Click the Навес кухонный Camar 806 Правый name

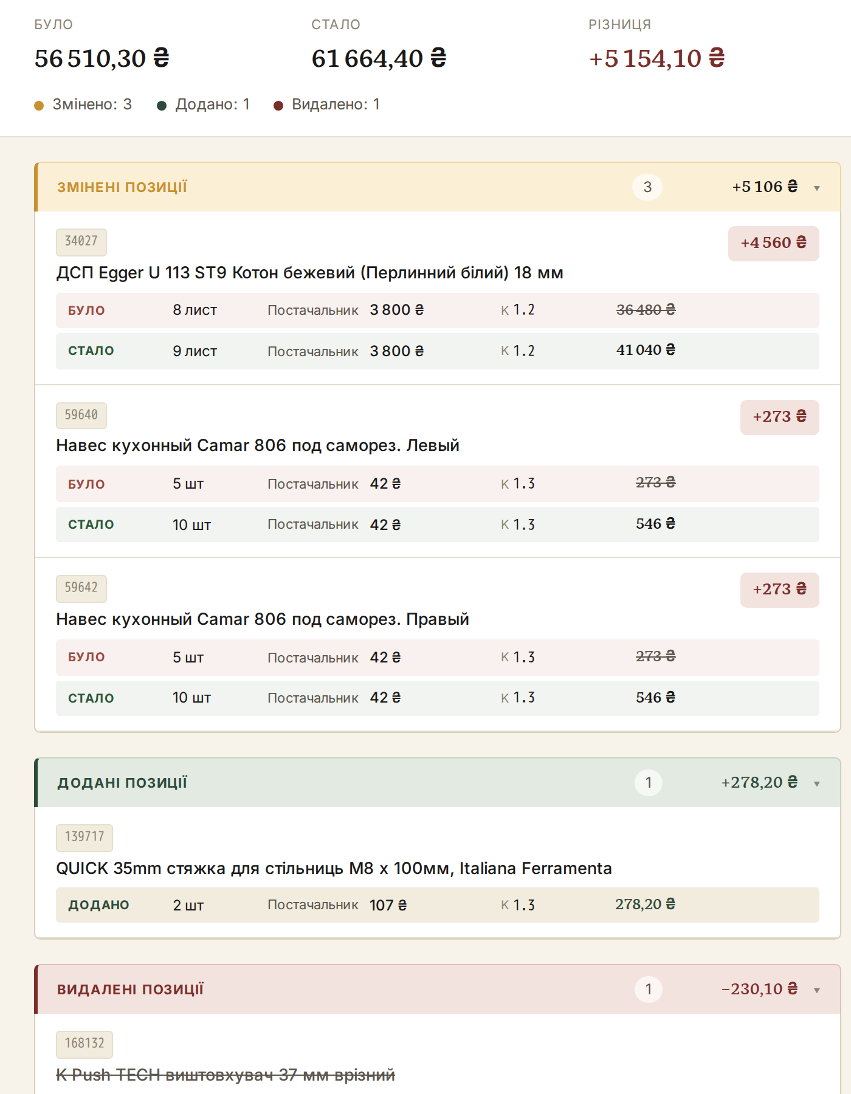(x=263, y=619)
